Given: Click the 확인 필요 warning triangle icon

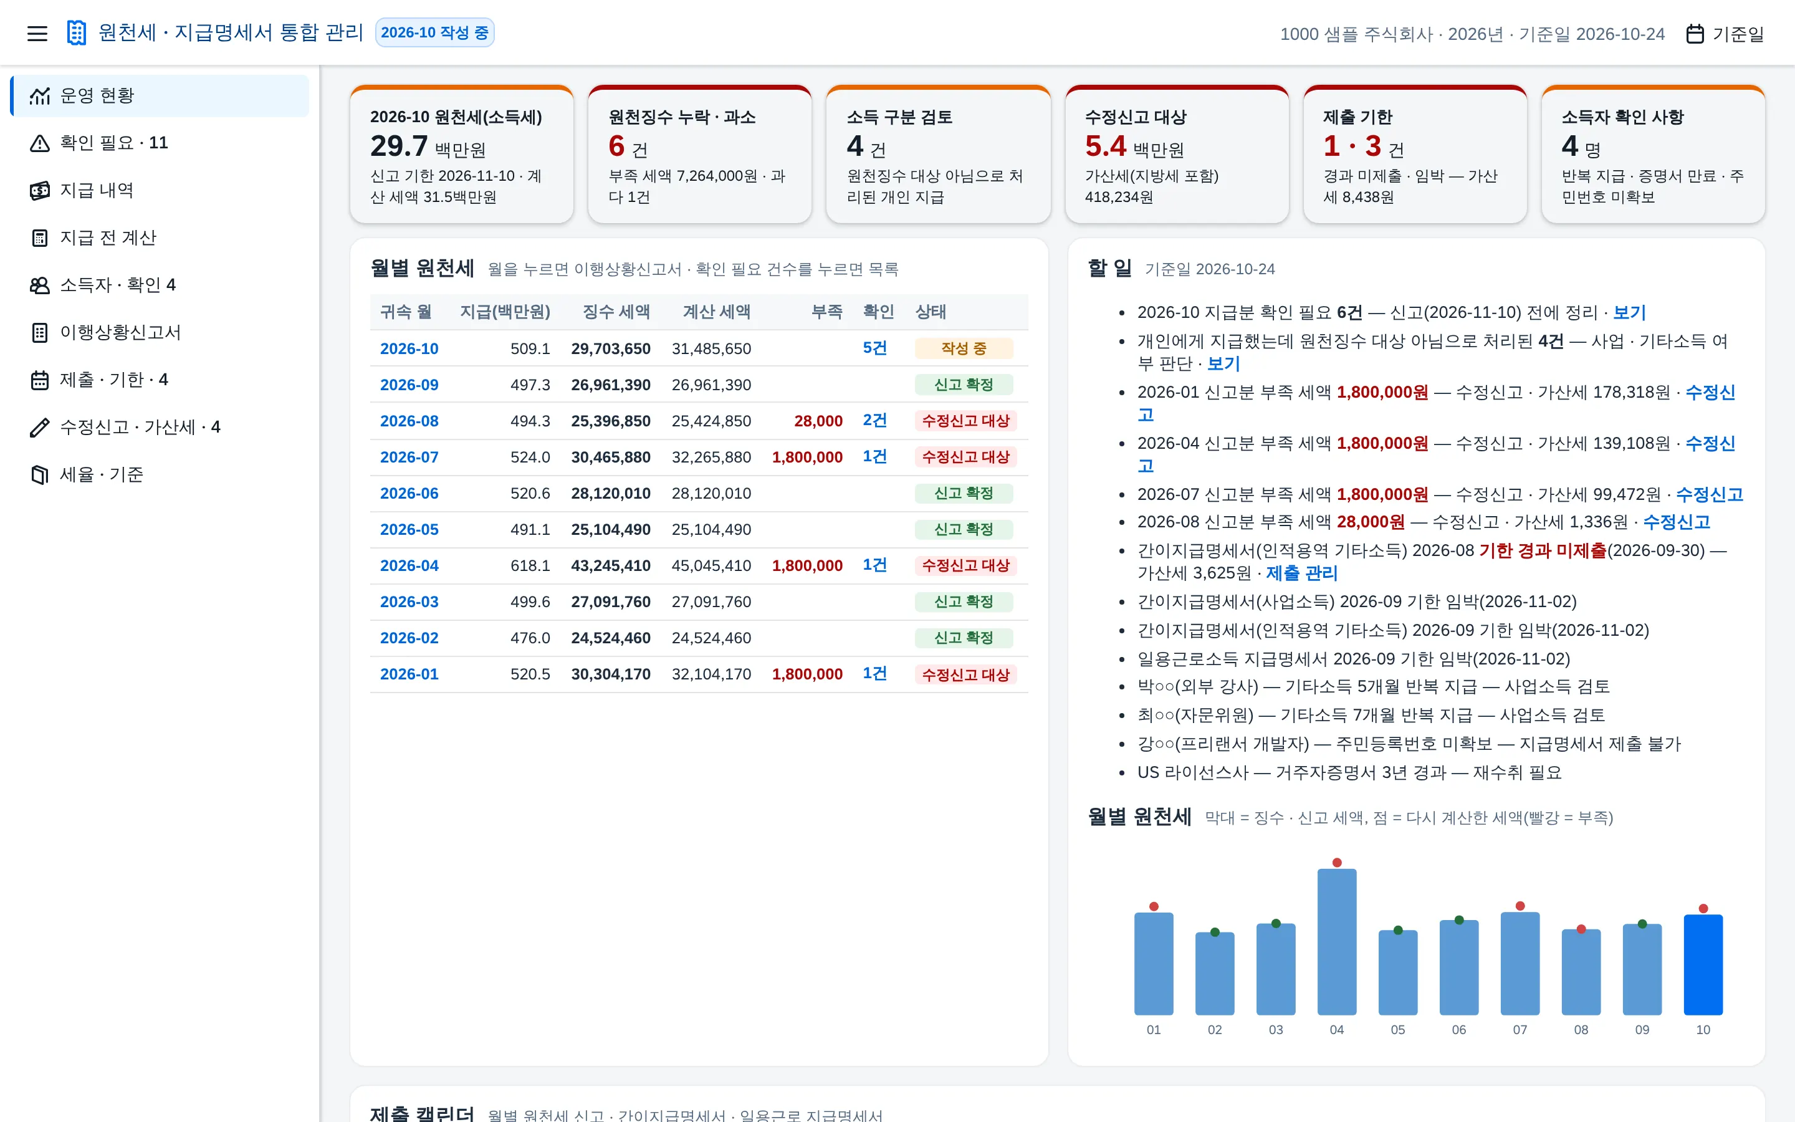Looking at the screenshot, I should pos(39,143).
